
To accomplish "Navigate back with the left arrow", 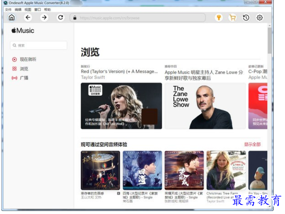I will [x=28, y=18].
